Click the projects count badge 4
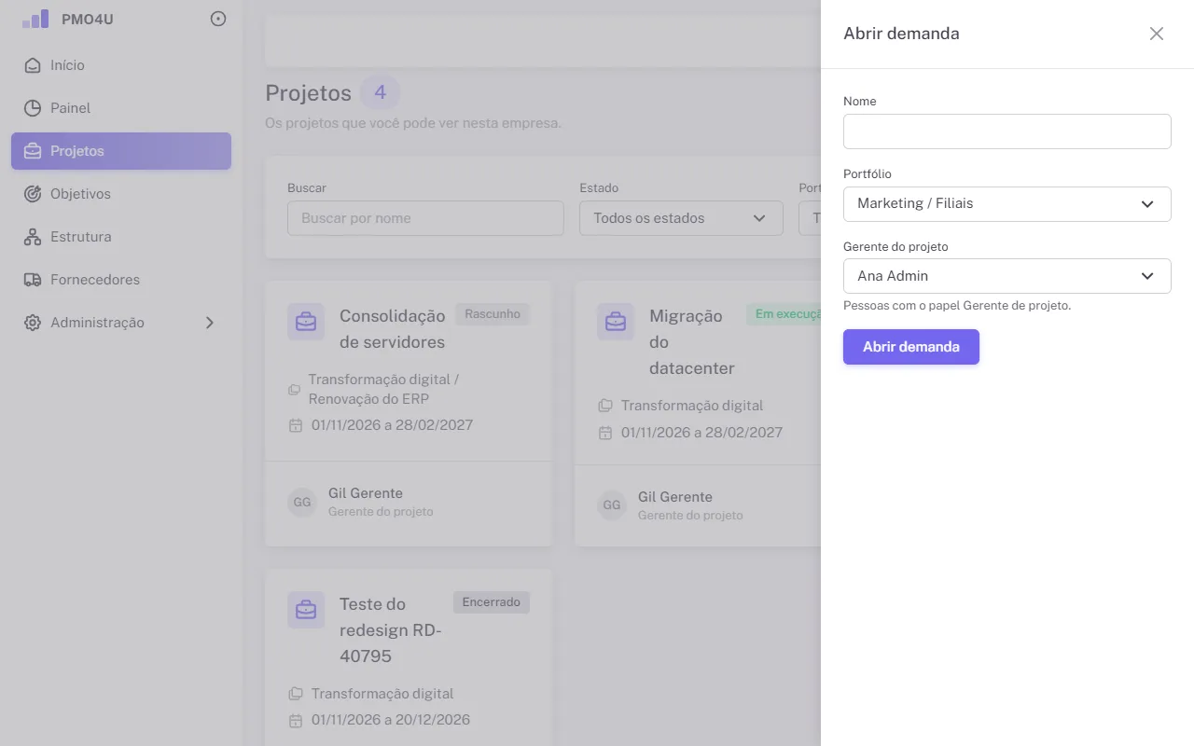The image size is (1194, 746). coord(380,92)
